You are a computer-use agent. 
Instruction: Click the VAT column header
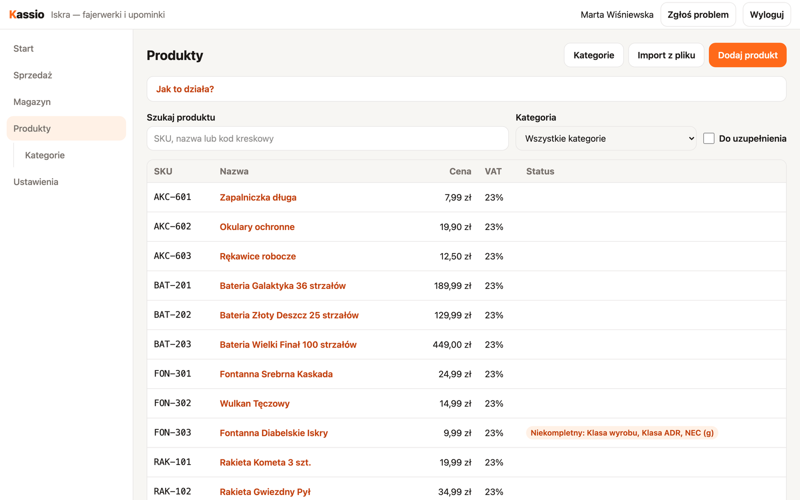tap(493, 171)
